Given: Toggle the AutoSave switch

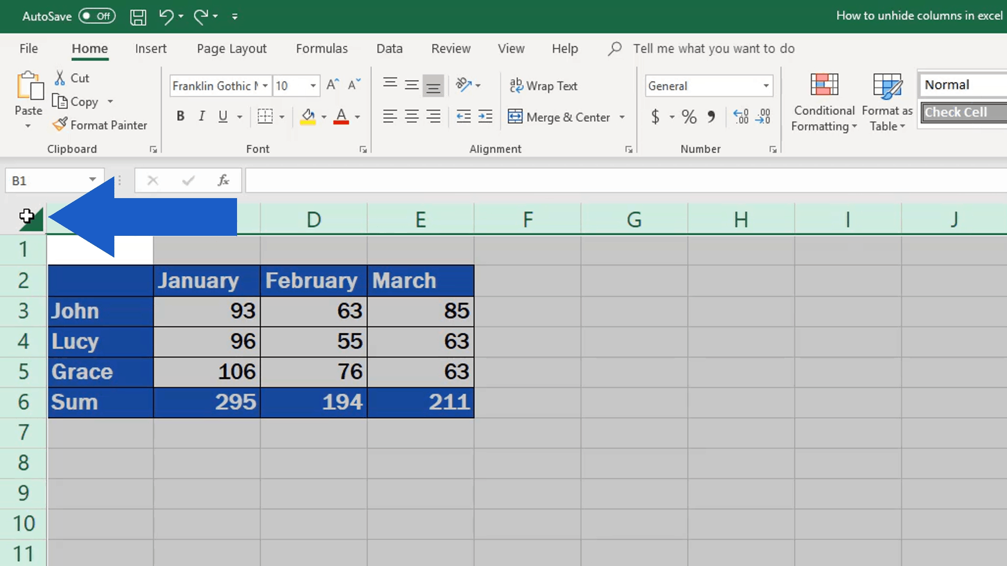Looking at the screenshot, I should coord(97,16).
